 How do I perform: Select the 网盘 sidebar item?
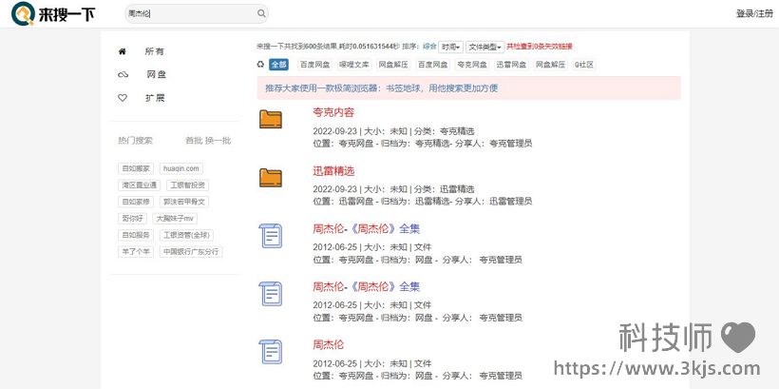click(156, 74)
